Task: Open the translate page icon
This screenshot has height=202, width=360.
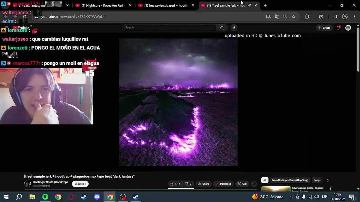Action: pos(277,17)
